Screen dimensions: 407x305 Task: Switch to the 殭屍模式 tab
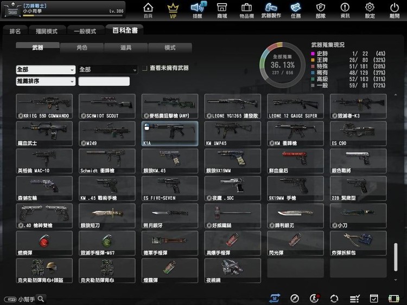pos(47,31)
